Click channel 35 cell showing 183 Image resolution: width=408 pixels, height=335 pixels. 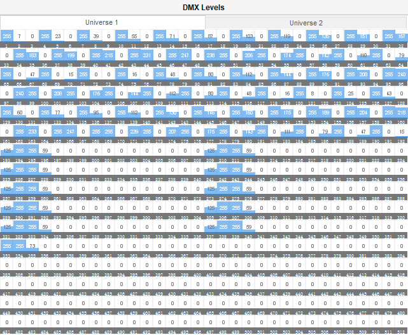click(x=32, y=56)
